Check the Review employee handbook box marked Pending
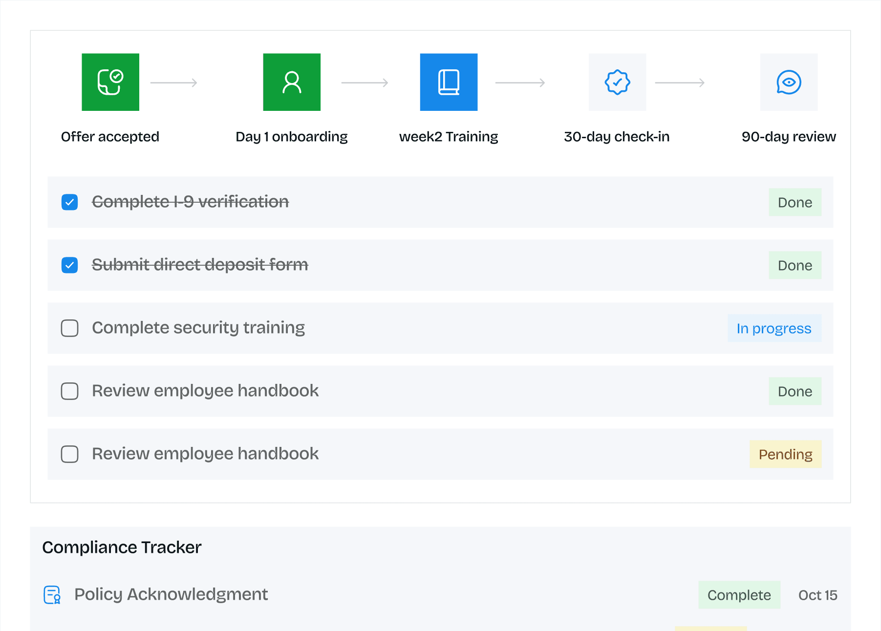This screenshot has height=631, width=881. pos(69,454)
